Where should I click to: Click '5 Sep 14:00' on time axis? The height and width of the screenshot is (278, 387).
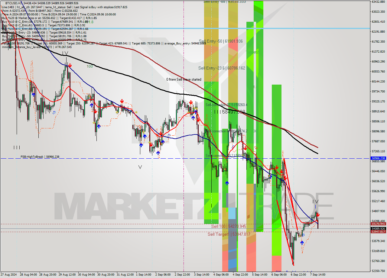(260, 275)
